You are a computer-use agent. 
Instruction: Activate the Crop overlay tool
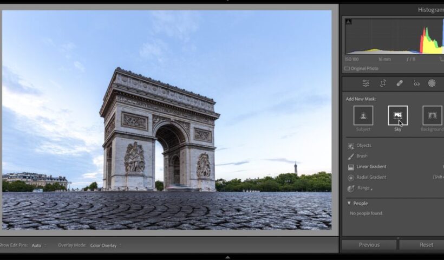(x=383, y=83)
